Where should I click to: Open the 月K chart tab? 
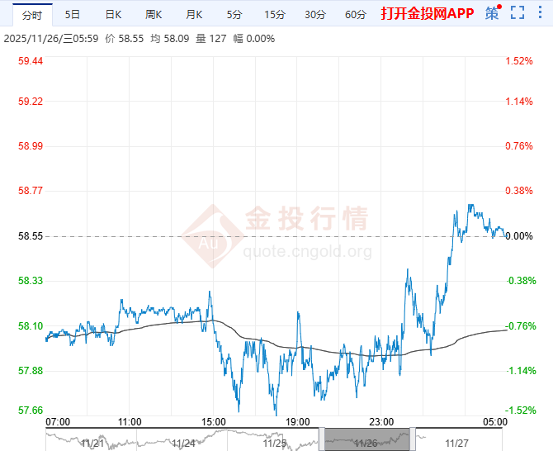click(x=194, y=15)
